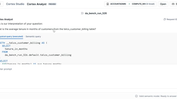Go back to Cortex Studio
The image size is (177, 99).
[x=15, y=4]
